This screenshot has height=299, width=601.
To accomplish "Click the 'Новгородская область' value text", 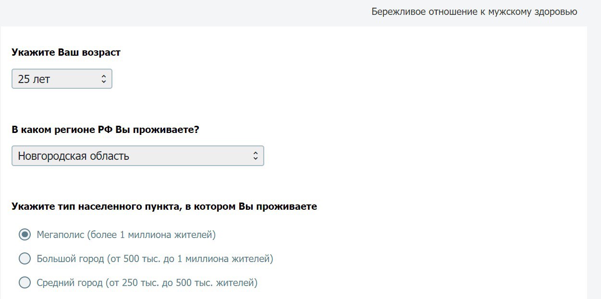I will (74, 156).
